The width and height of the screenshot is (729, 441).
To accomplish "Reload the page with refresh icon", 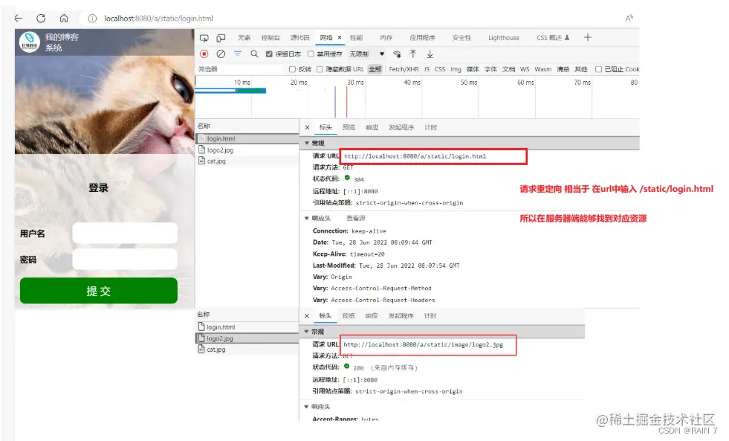I will (x=41, y=18).
